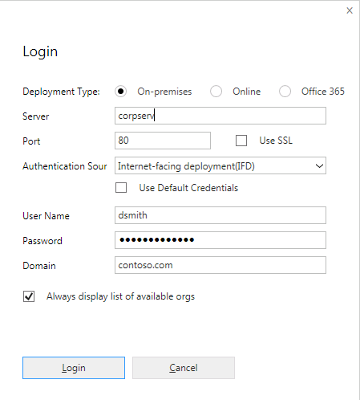This screenshot has width=360, height=400.
Task: Open the Authentication Source dropdown arrow
Action: pos(319,166)
